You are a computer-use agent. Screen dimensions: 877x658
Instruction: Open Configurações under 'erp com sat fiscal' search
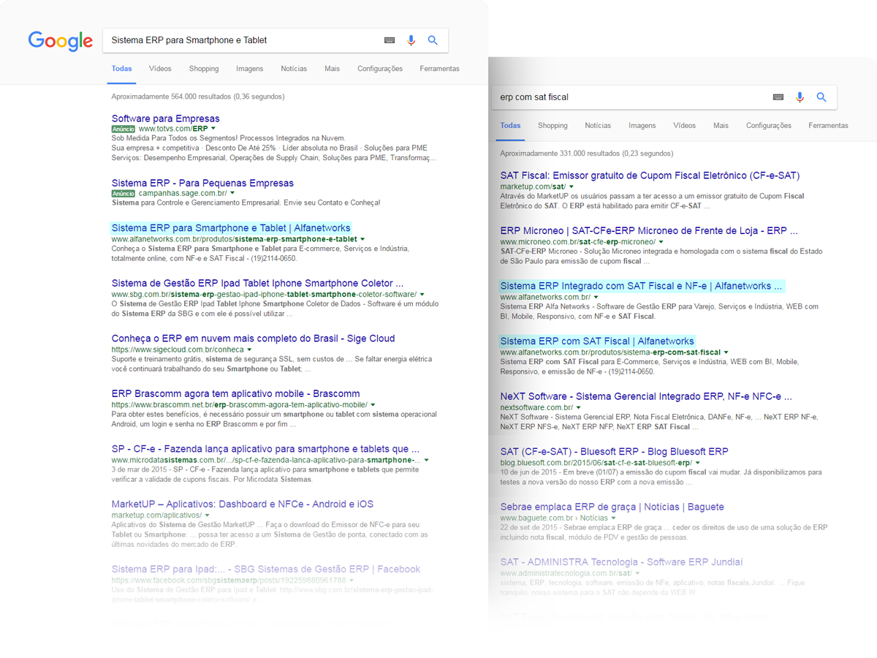tap(768, 126)
